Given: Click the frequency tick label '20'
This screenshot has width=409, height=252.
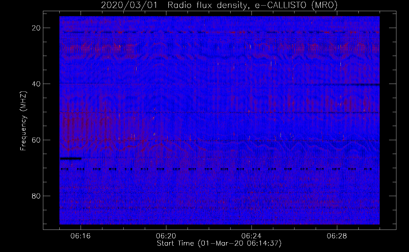Looking at the screenshot, I should pyautogui.click(x=36, y=28).
